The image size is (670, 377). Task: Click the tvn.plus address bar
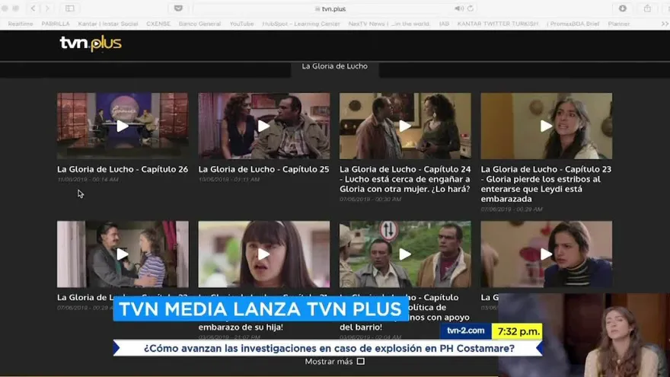click(x=333, y=8)
